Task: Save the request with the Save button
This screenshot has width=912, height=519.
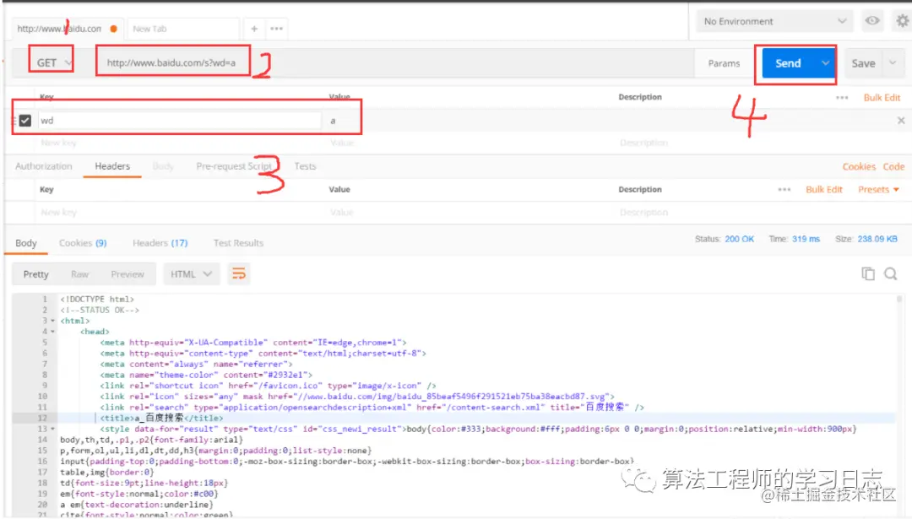Action: click(863, 63)
